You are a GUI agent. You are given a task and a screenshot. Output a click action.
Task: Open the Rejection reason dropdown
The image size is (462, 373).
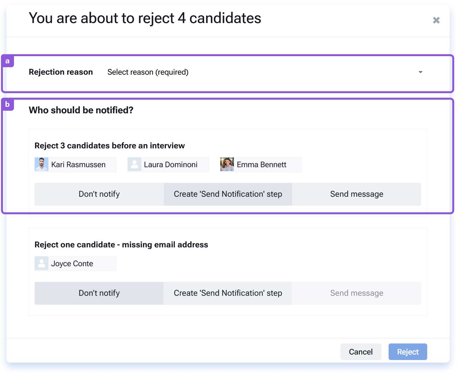click(265, 72)
